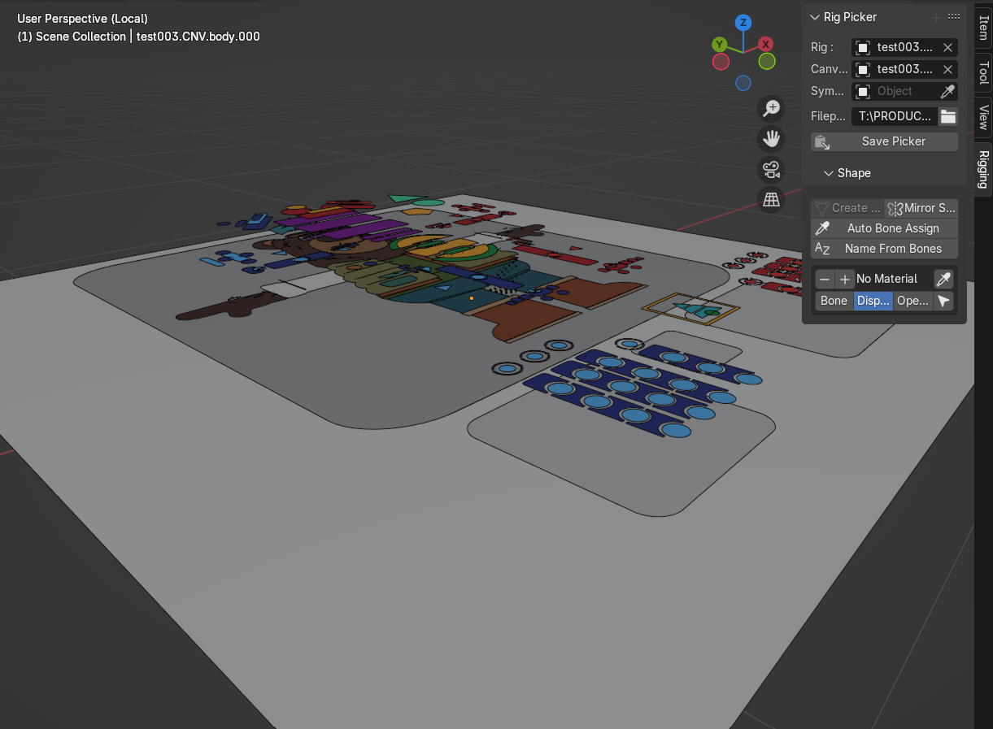Collapse the Shape subpanel

click(829, 173)
